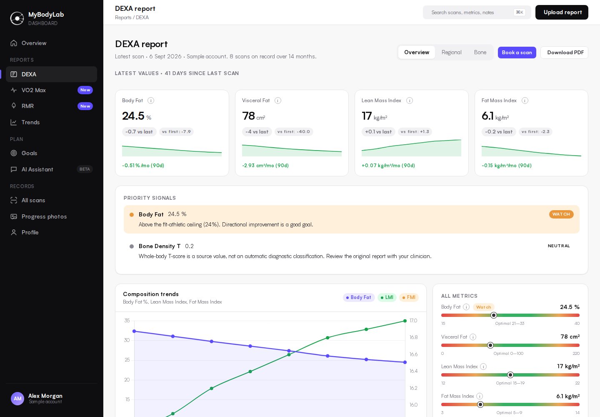This screenshot has width=600, height=417.
Task: Click the Book a scan button
Action: click(x=517, y=53)
